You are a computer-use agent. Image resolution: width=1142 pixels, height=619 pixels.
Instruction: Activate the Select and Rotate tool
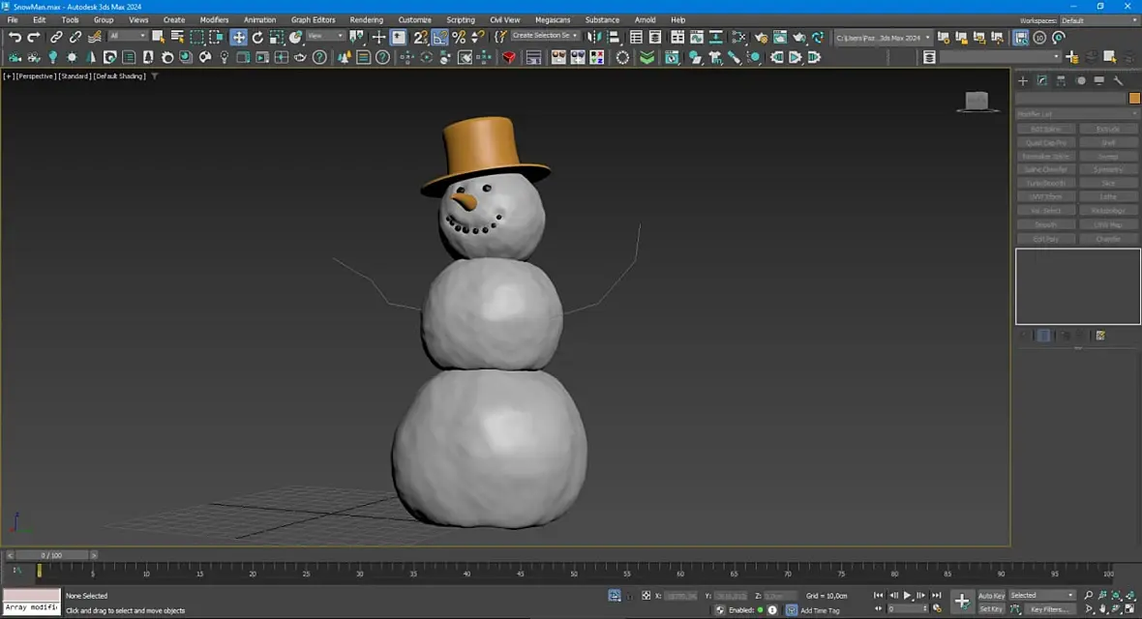click(x=257, y=37)
